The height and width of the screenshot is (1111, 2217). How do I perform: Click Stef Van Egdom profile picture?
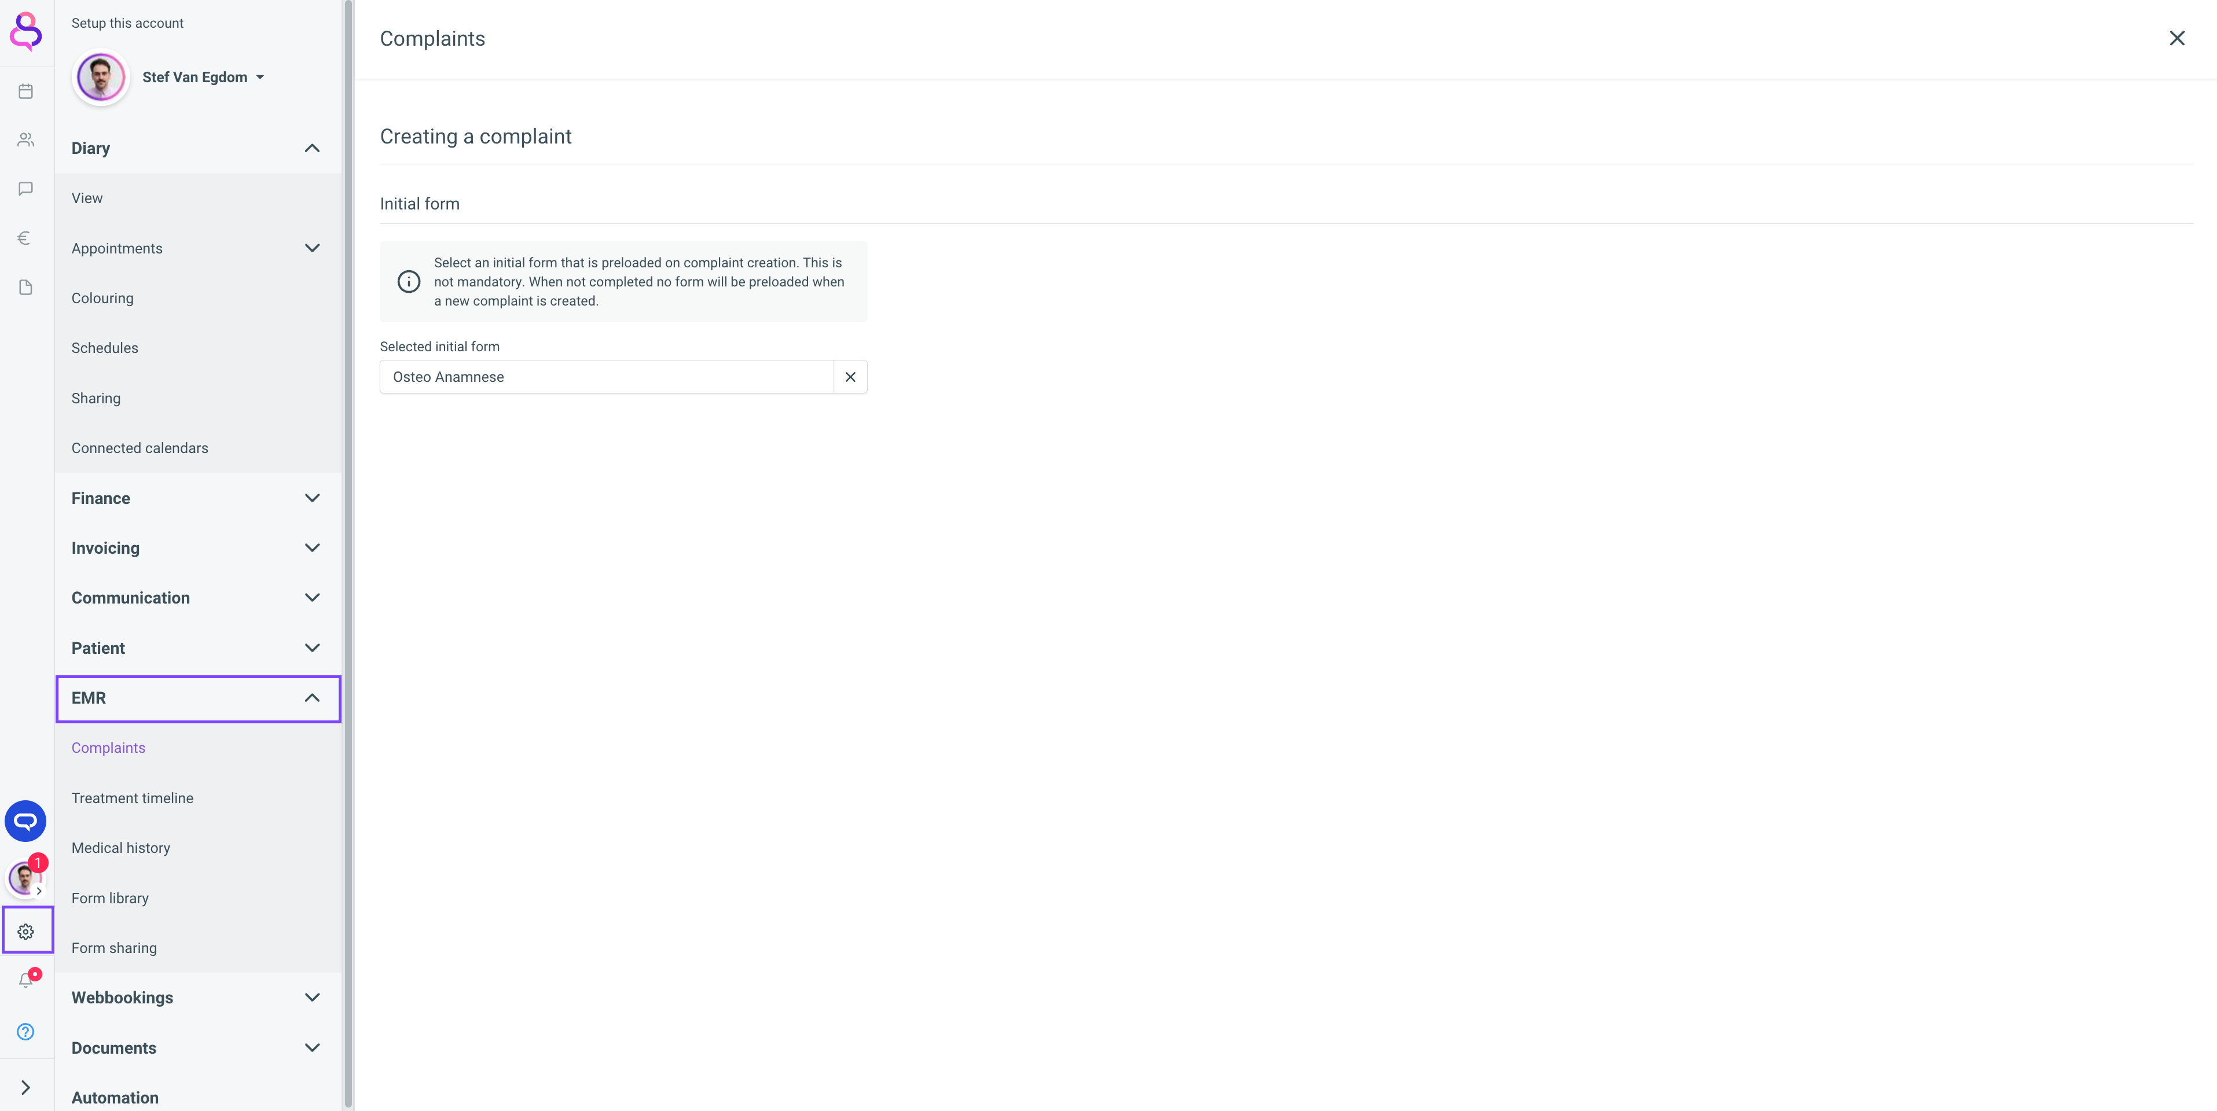click(x=101, y=78)
